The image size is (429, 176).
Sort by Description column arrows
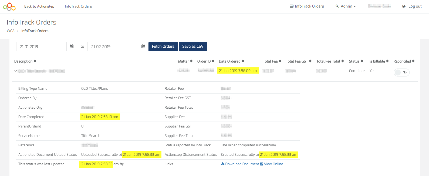tap(35, 61)
